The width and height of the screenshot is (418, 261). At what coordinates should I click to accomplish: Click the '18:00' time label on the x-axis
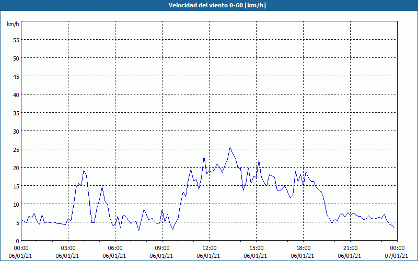click(304, 248)
